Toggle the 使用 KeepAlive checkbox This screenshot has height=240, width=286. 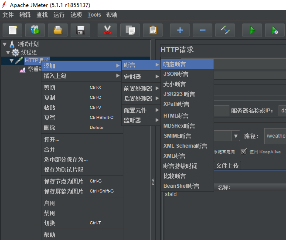pos(244,152)
